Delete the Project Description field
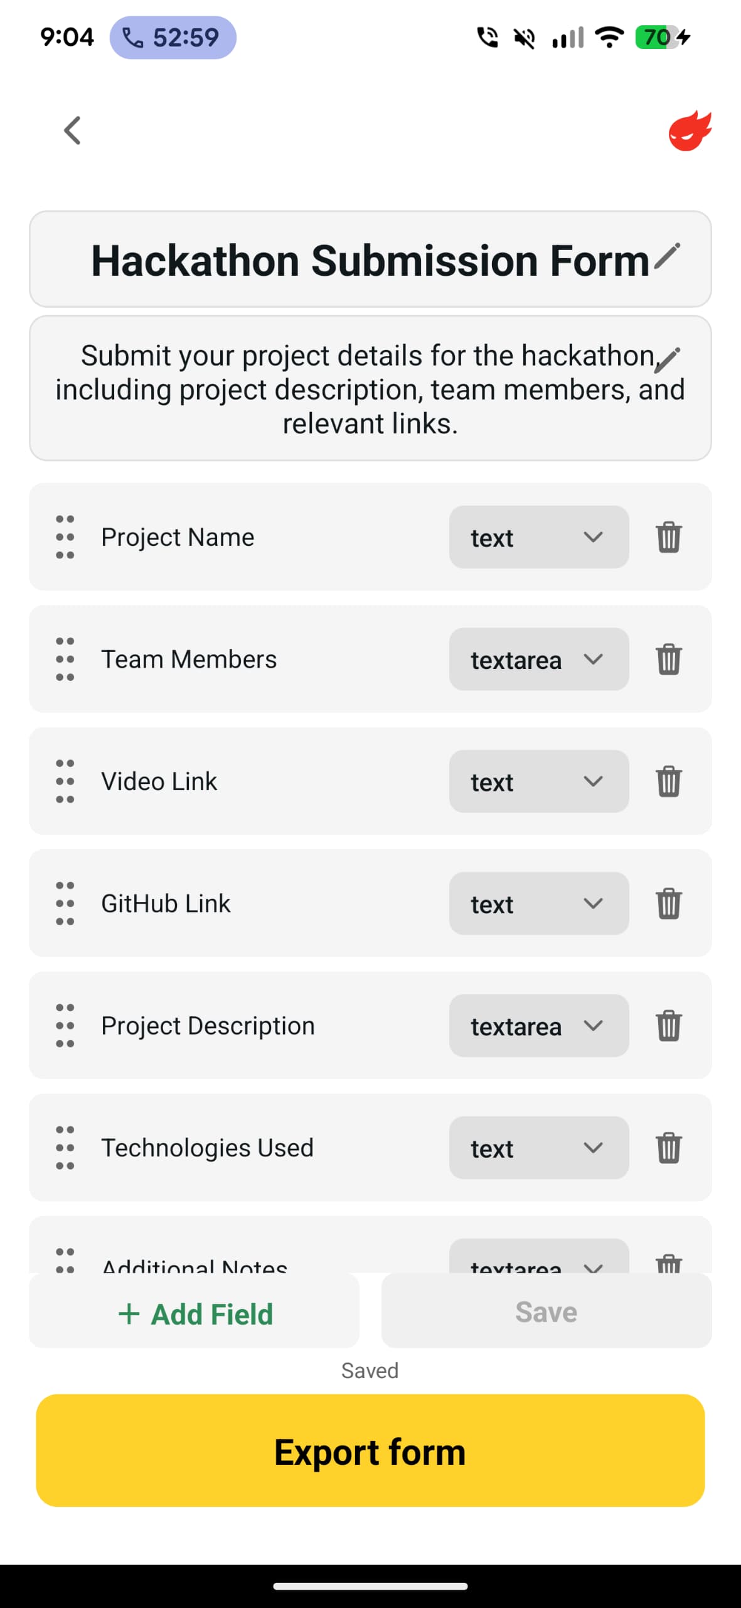The height and width of the screenshot is (1608, 741). (x=668, y=1026)
